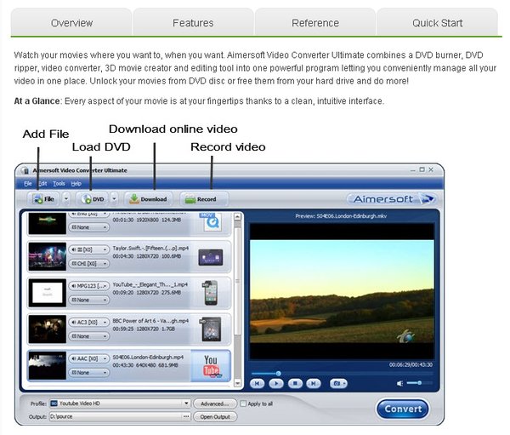The width and height of the screenshot is (510, 435).
Task: Click the BBC Power of Art filename
Action: (x=150, y=321)
